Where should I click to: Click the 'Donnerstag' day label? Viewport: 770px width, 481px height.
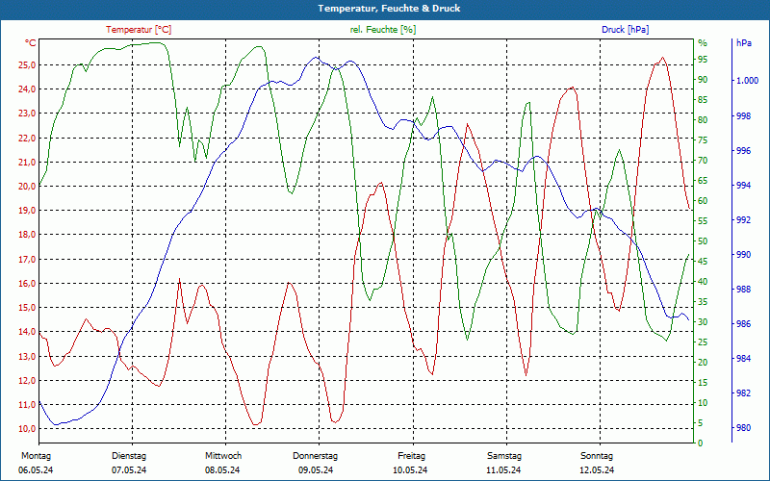316,456
